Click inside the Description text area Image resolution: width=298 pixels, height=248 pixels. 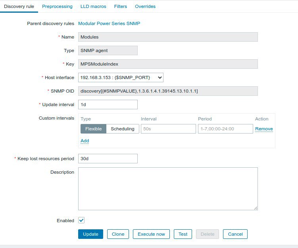(x=168, y=189)
